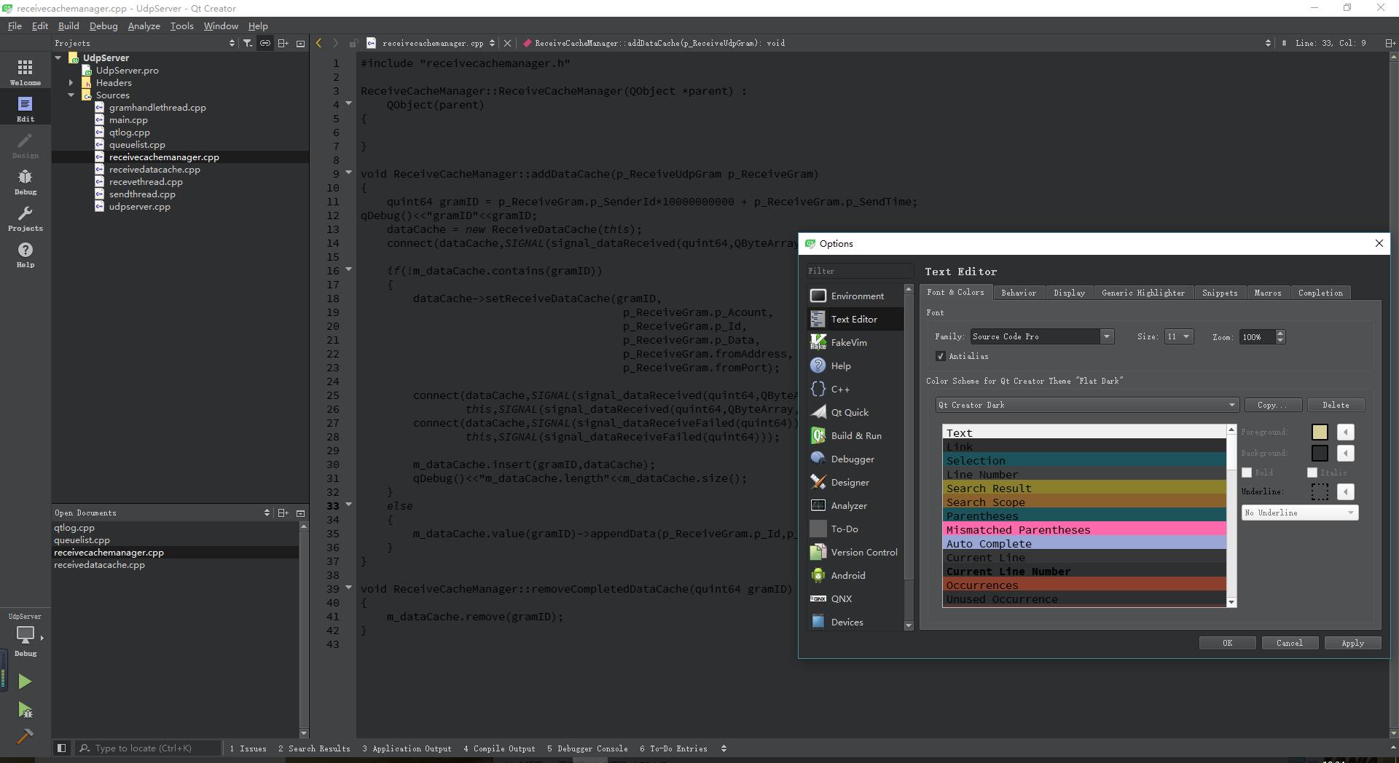The width and height of the screenshot is (1399, 763).
Task: Click the Apply button
Action: [1352, 643]
